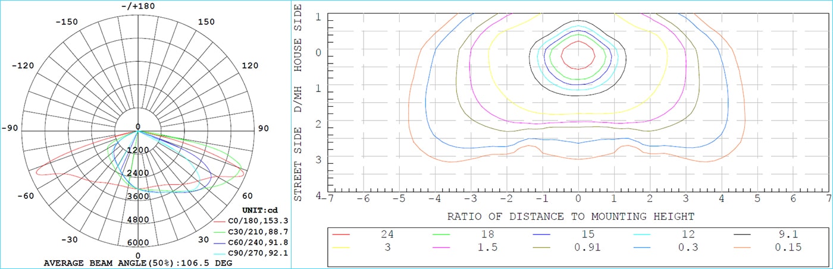The width and height of the screenshot is (833, 269).
Task: Click the -150 angle label
Action: [x=67, y=21]
